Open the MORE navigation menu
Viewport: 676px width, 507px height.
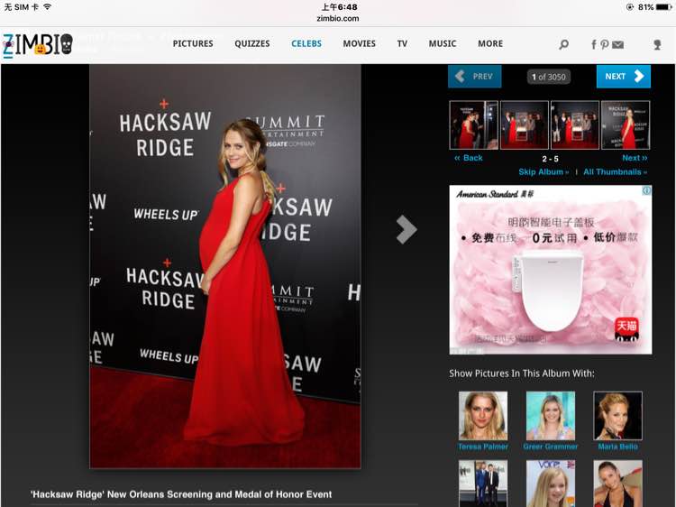click(x=490, y=43)
